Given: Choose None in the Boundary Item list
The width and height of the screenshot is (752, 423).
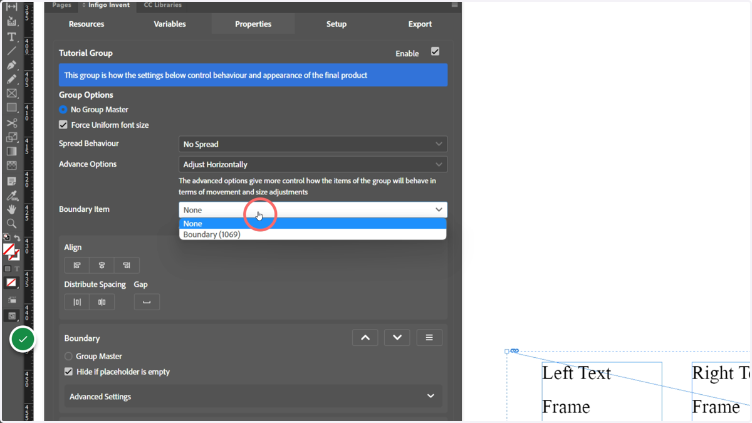Looking at the screenshot, I should click(x=313, y=224).
